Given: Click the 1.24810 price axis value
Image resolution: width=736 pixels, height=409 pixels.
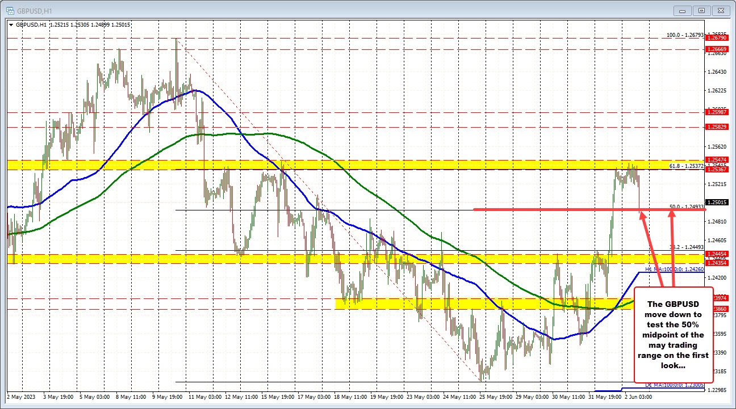Looking at the screenshot, I should click(717, 222).
